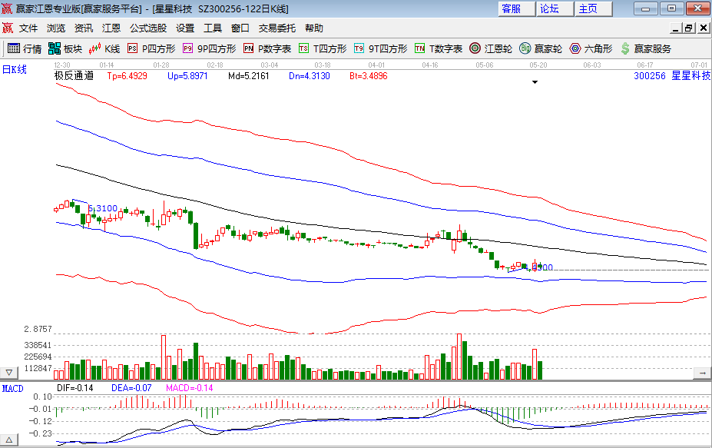Open the P数字表 tool
Image resolution: width=712 pixels, height=448 pixels.
tap(267, 48)
